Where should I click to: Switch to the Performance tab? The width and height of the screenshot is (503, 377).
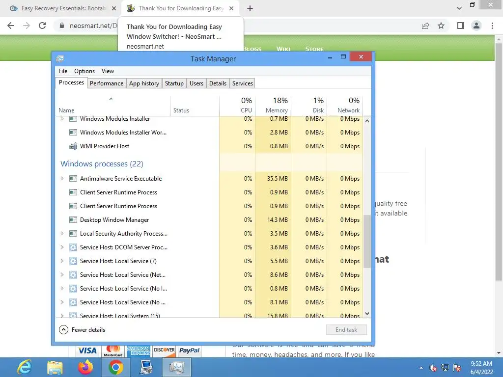(x=107, y=83)
